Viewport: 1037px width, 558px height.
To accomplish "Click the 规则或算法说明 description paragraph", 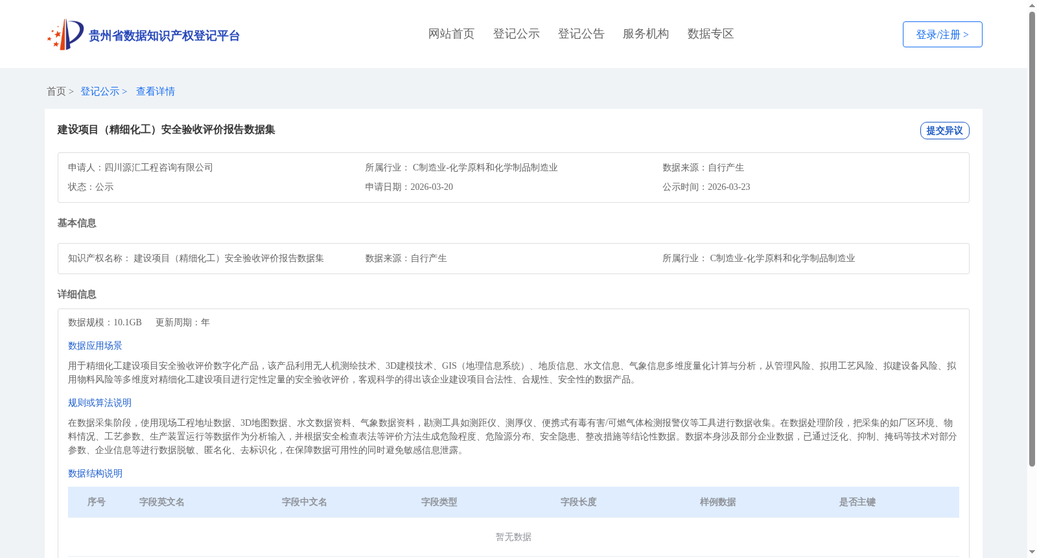I will pyautogui.click(x=512, y=436).
